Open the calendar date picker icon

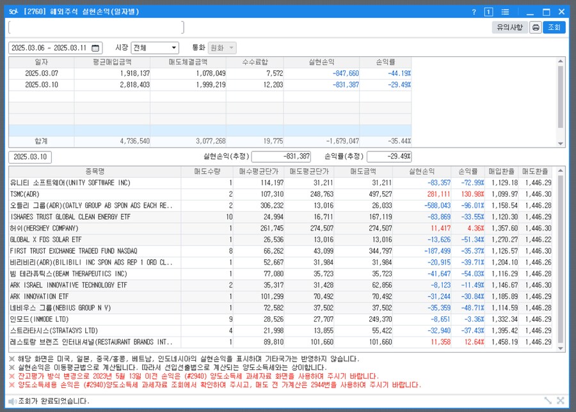pos(95,48)
